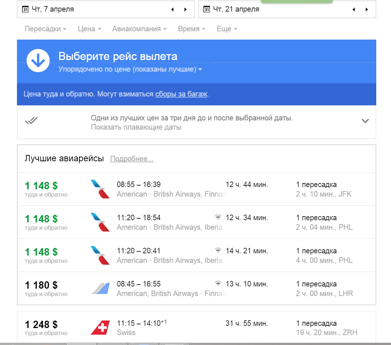Open the Еще filter menu
The width and height of the screenshot is (391, 345).
(227, 29)
